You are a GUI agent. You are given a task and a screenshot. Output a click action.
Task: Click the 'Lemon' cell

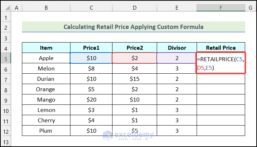click(x=46, y=110)
